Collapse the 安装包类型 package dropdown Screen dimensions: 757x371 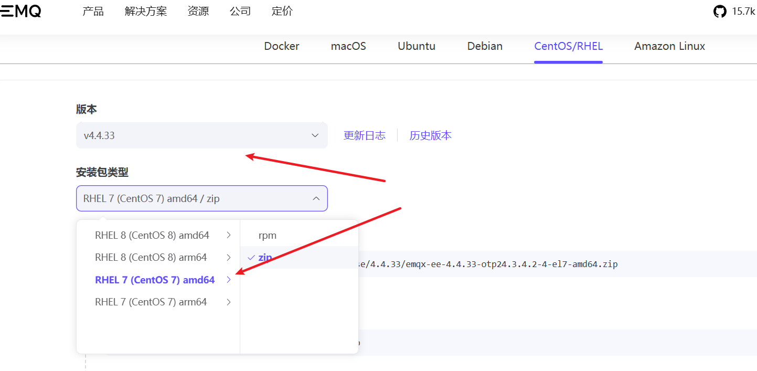click(x=202, y=198)
